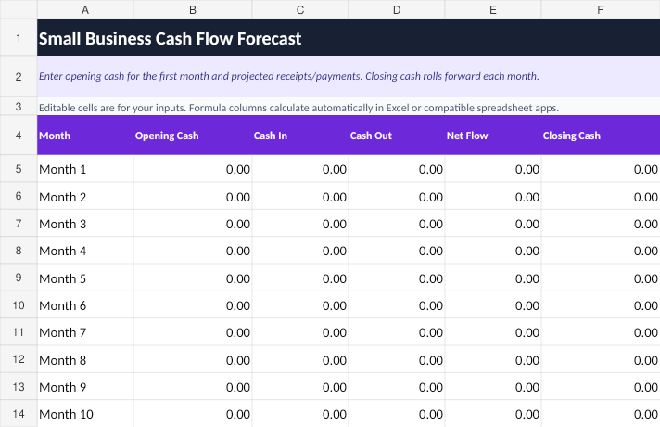Click Cash In value for Month 6
This screenshot has width=660, height=427.
point(300,305)
